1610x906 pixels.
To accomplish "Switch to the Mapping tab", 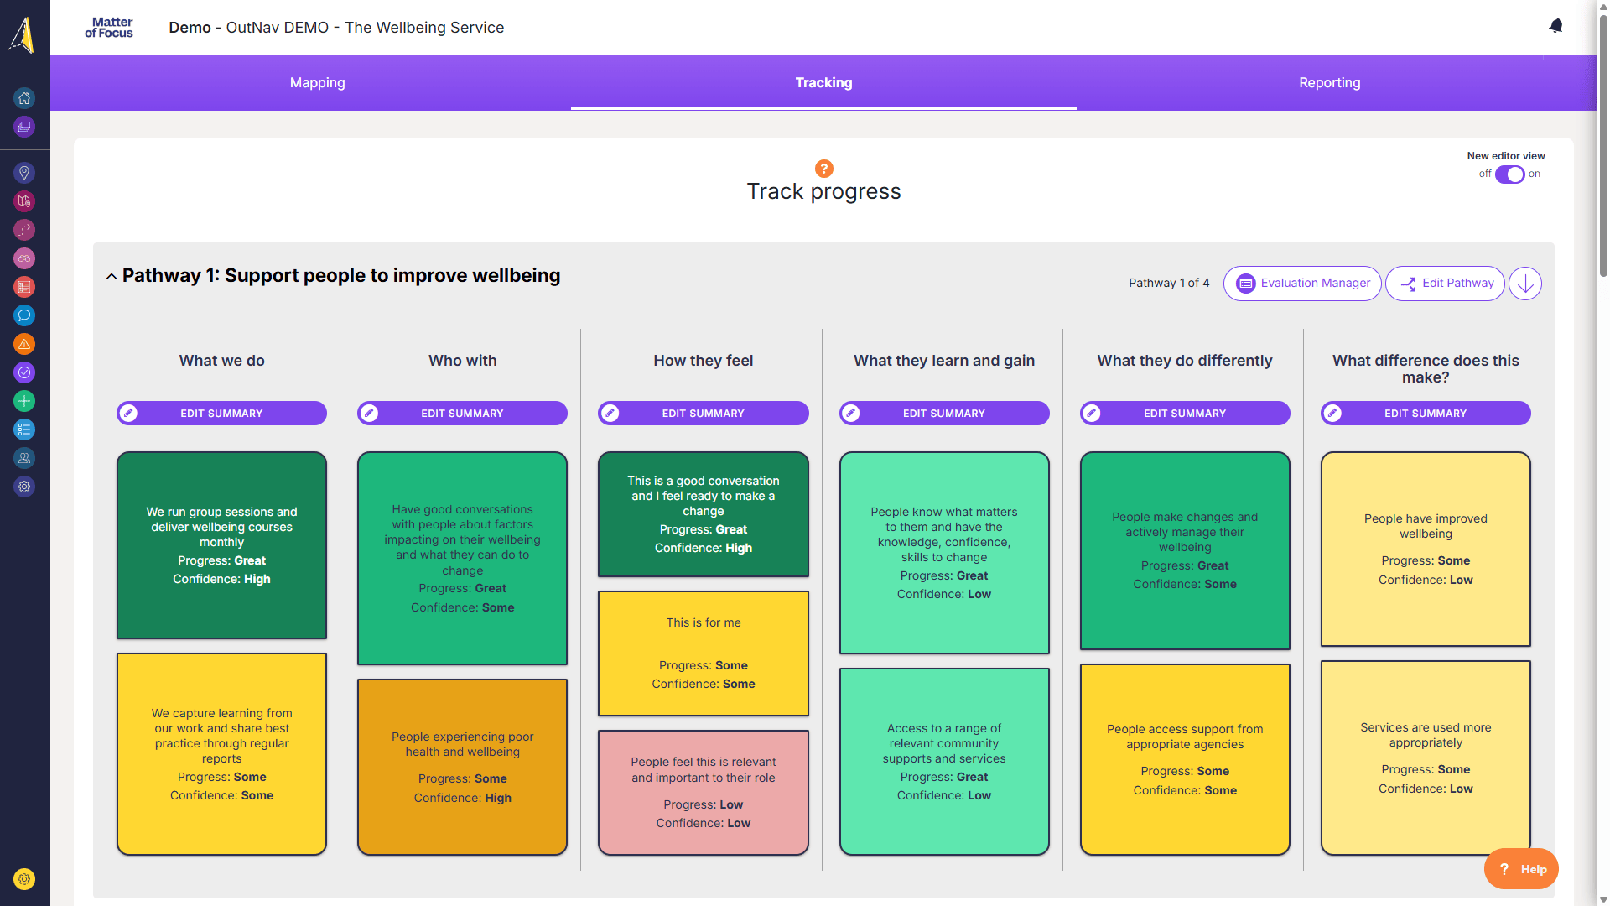I will (317, 82).
